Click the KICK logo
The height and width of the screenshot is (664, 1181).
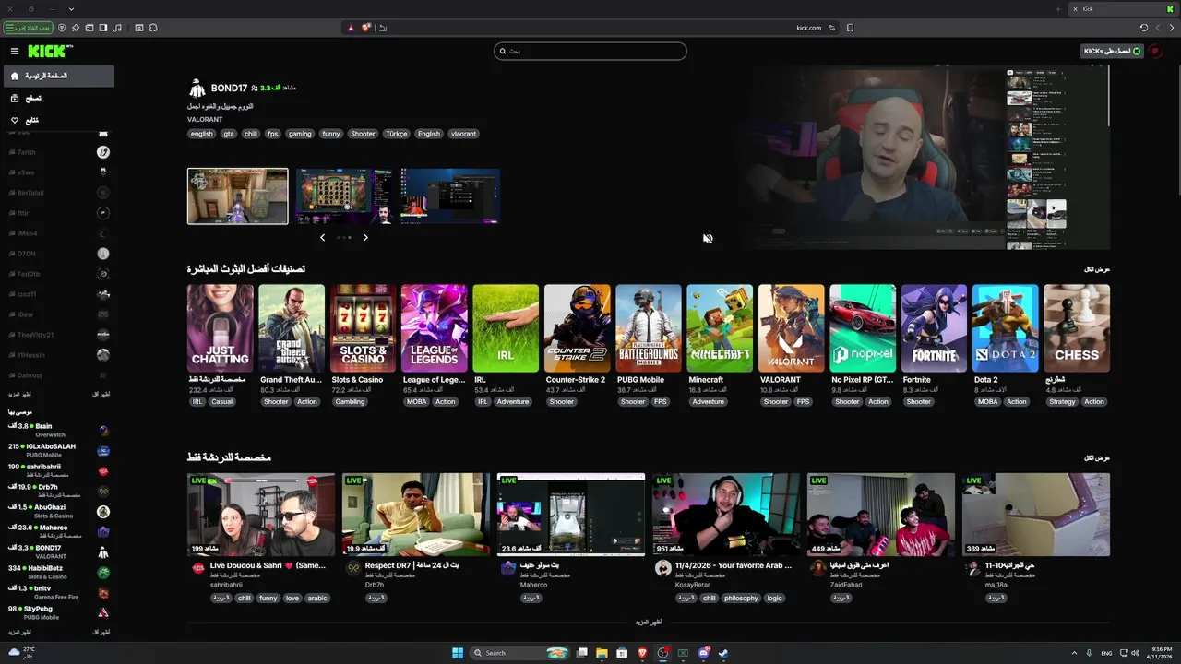pos(50,52)
